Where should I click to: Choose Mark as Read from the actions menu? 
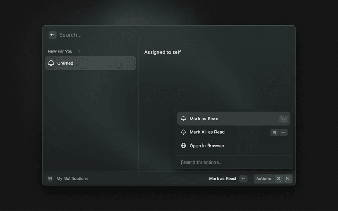click(204, 119)
